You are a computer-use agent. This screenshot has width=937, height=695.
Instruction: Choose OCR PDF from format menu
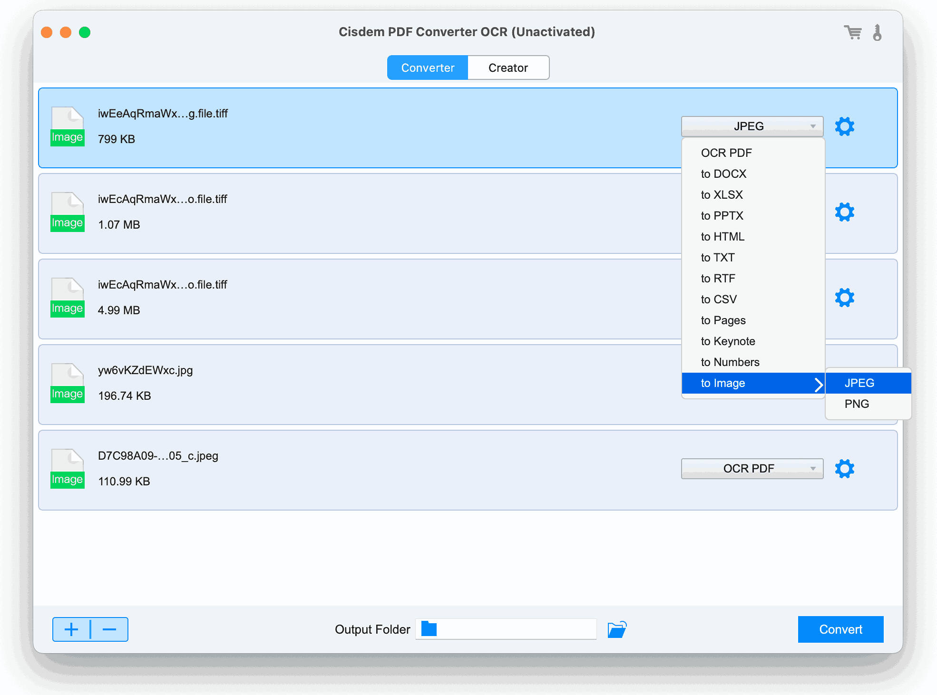753,153
